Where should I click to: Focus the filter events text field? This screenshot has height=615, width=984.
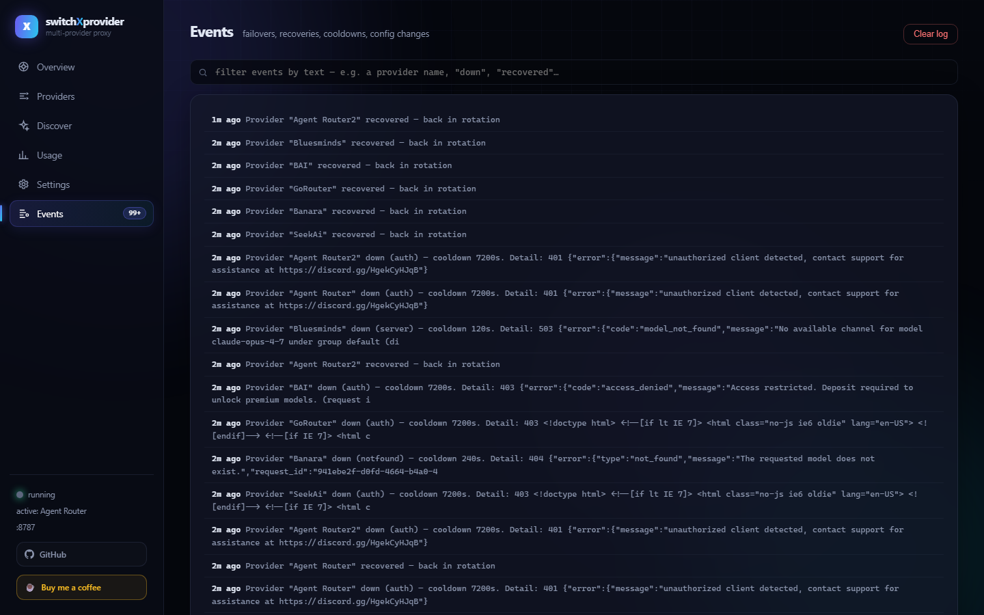[x=574, y=72]
